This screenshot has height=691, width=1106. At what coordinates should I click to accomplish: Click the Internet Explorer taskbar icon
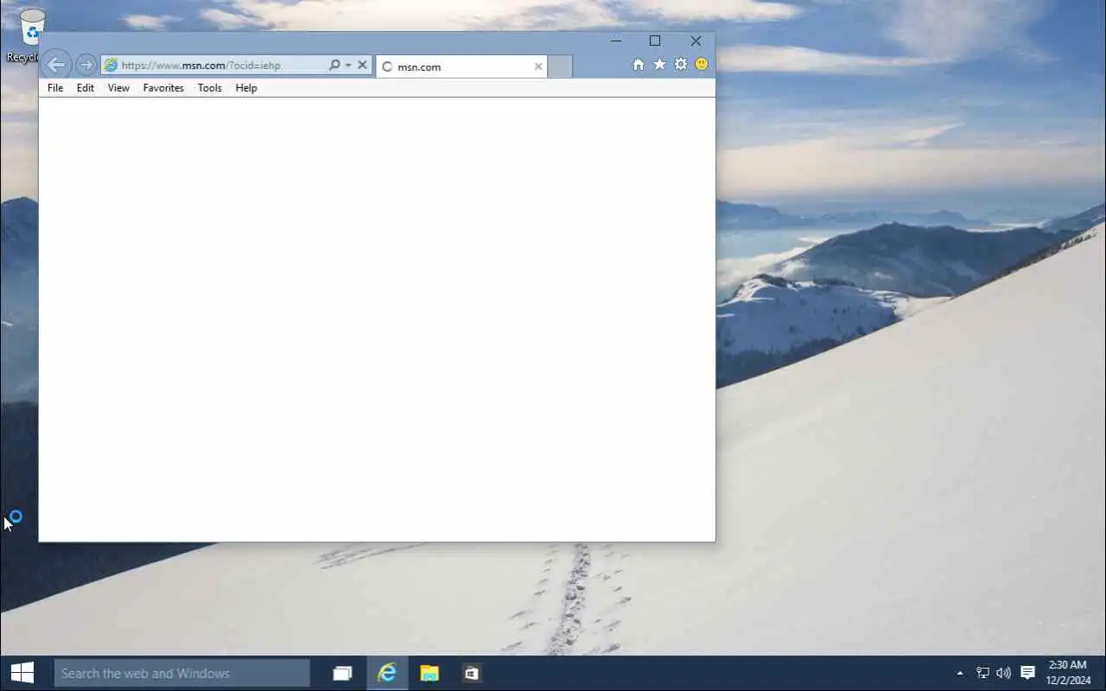point(387,673)
